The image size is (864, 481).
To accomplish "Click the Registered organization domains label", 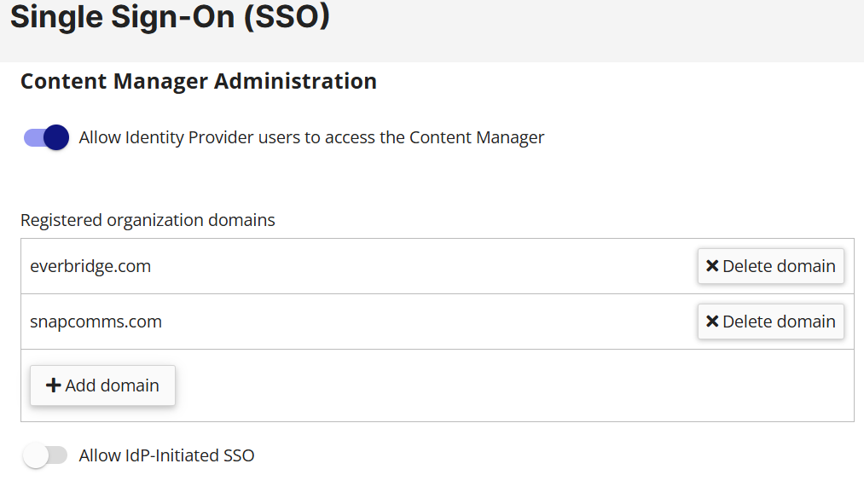I will point(148,220).
